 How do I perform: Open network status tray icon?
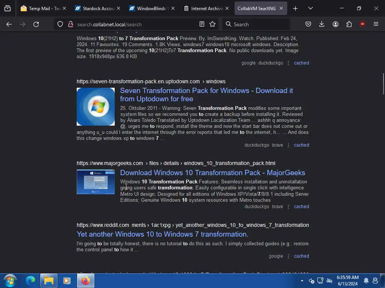tap(320, 280)
